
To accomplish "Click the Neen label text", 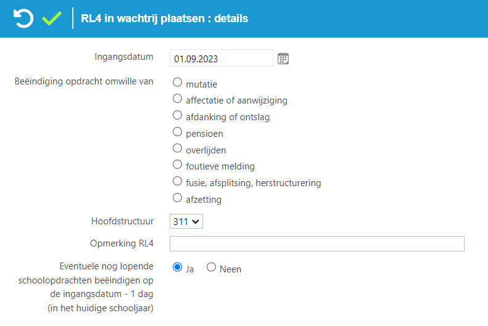I will coord(230,269).
